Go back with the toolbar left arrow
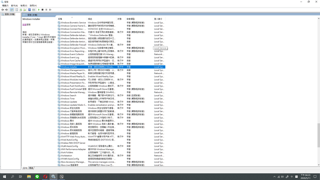This screenshot has height=180, width=320. point(3,10)
